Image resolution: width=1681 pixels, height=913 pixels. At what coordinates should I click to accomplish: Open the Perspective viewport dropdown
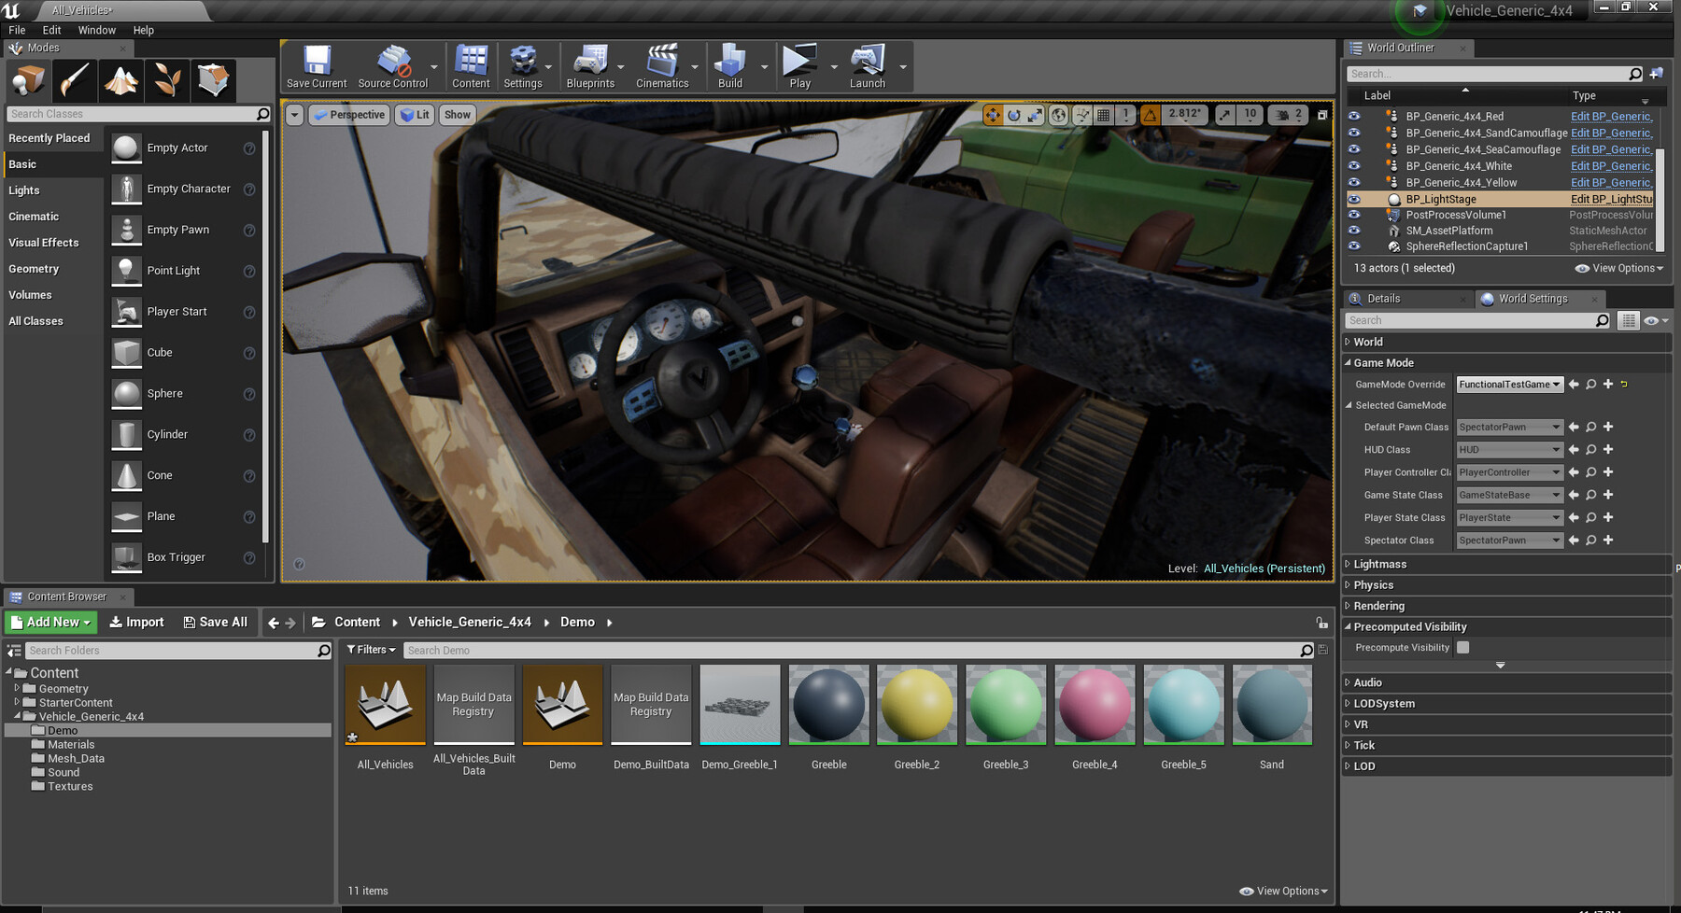[348, 114]
